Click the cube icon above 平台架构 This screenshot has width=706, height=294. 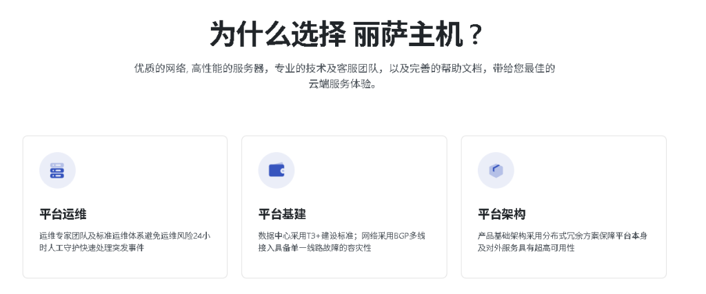click(x=496, y=170)
